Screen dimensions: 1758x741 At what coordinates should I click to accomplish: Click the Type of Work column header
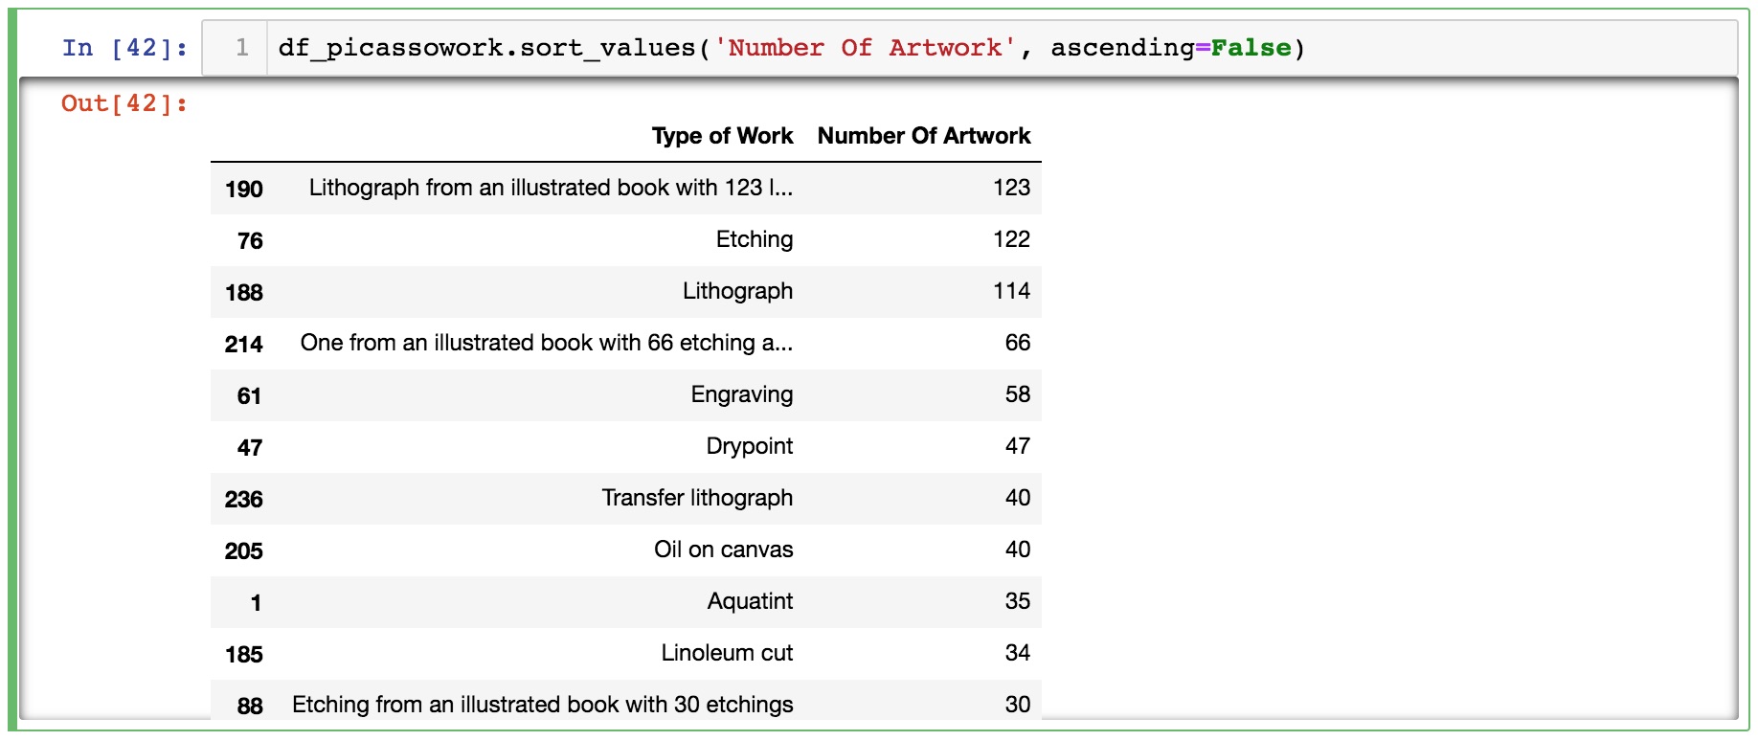(x=722, y=136)
